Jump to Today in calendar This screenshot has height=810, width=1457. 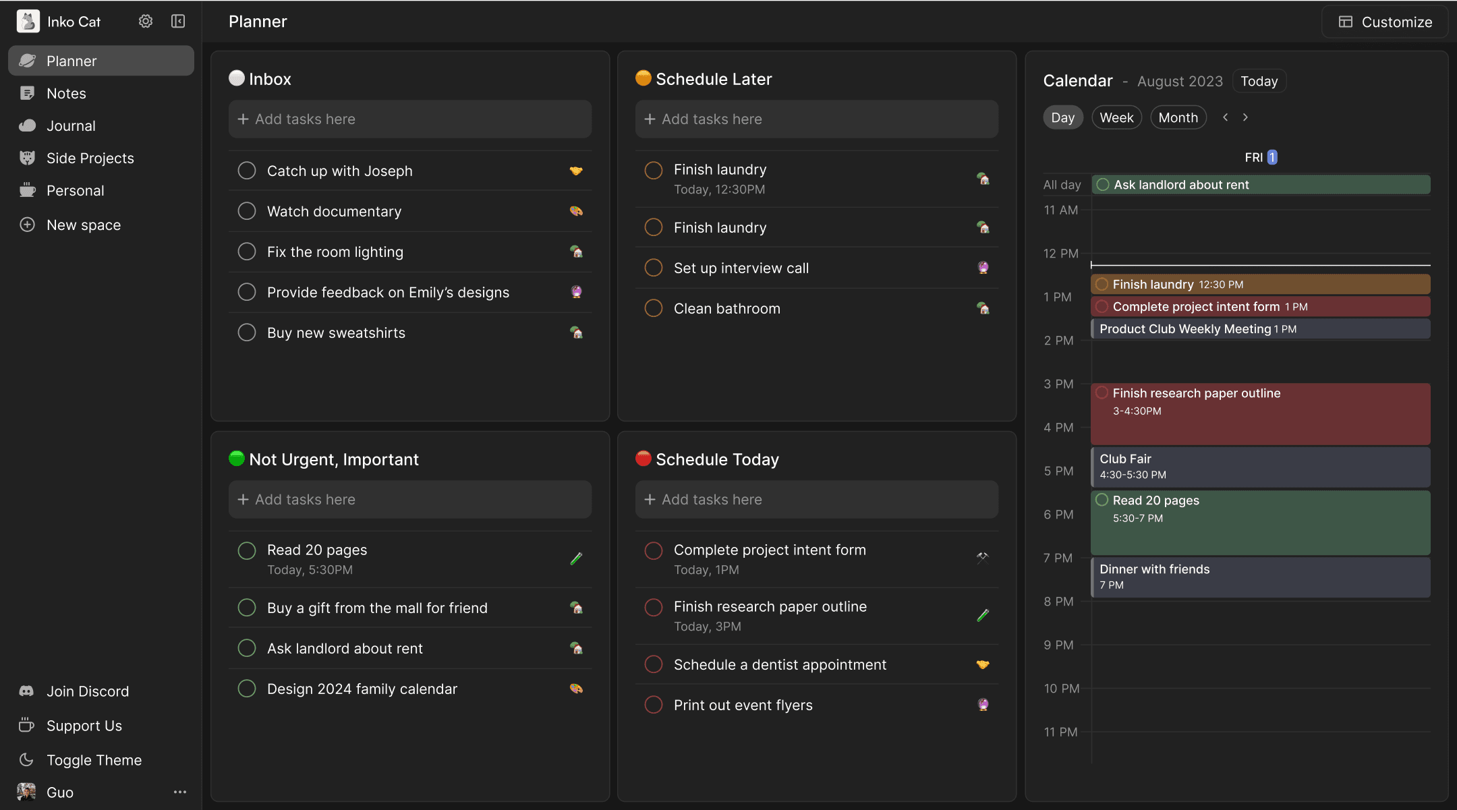pyautogui.click(x=1259, y=81)
